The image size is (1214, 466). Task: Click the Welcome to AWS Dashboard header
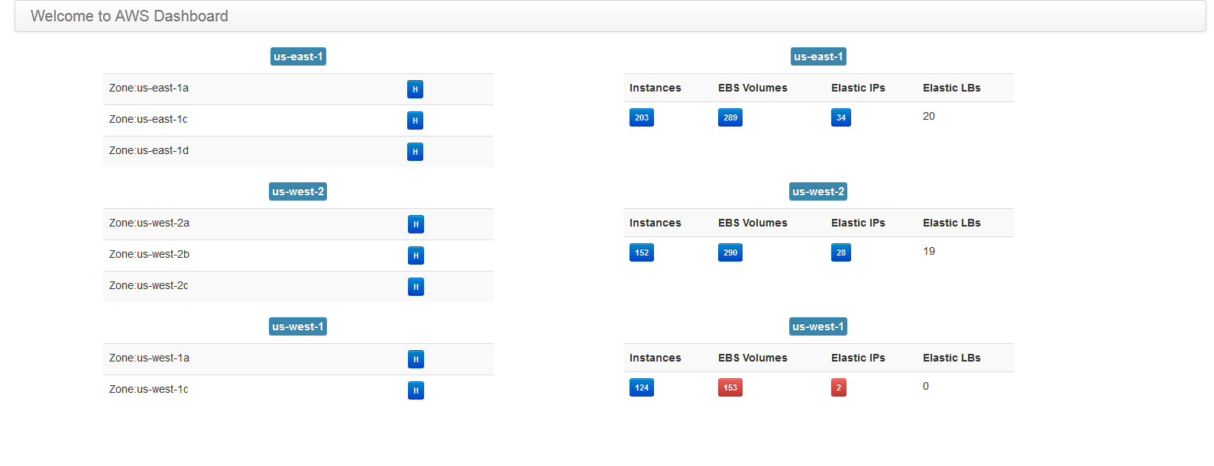coord(129,16)
